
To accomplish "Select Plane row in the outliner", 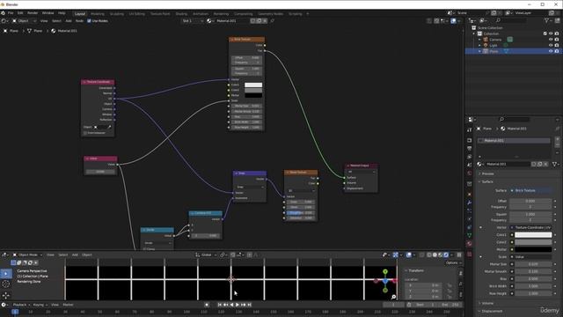I will (514, 51).
